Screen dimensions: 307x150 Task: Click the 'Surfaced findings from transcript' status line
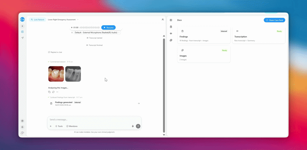tap(65, 97)
